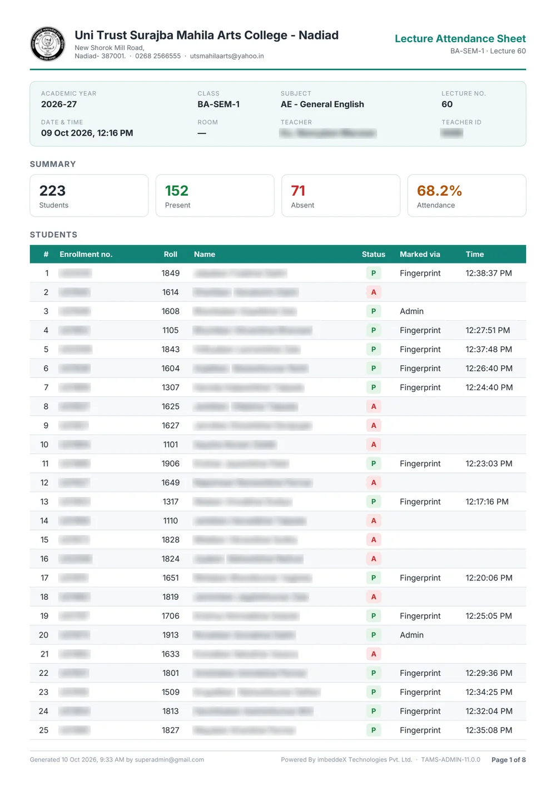Select the time '12:38:37 PM'
This screenshot has height=786, width=556.
489,273
